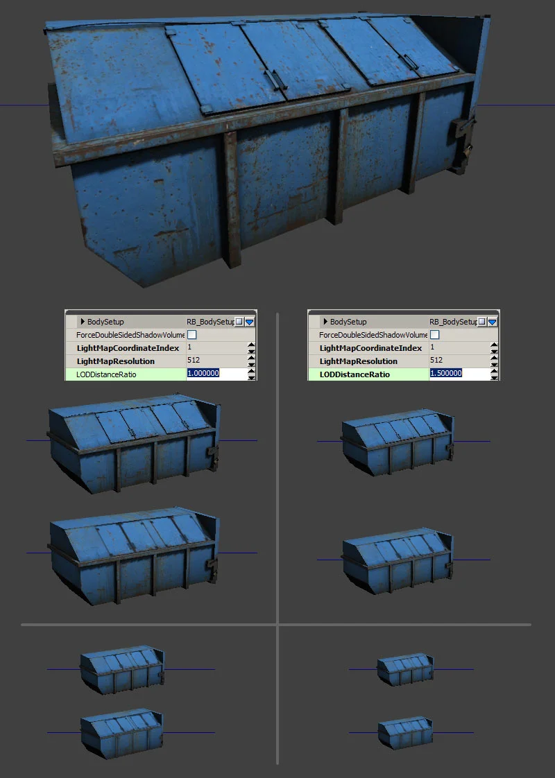Decrease LightMapCoordinateIndex with down arrow, right panel

pyautogui.click(x=494, y=351)
